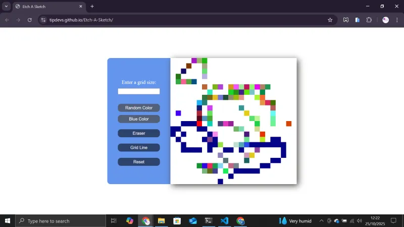The height and width of the screenshot is (227, 404).
Task: Go back with browser back arrow
Action: [x=7, y=20]
